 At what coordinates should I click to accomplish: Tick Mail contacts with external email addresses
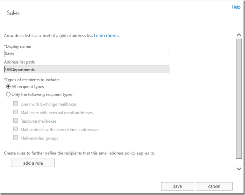[x=16, y=129]
